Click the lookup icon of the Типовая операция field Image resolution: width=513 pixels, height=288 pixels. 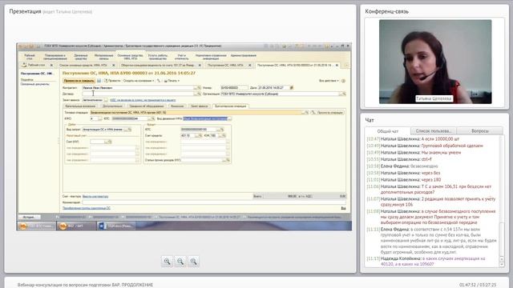(306, 112)
